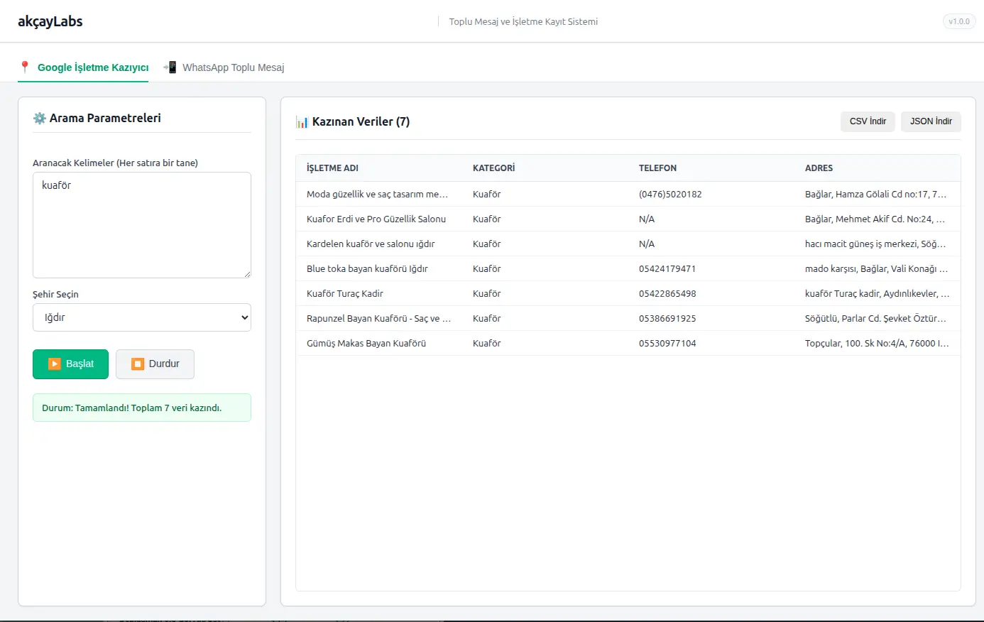This screenshot has width=984, height=622.
Task: Click the gear icon beside Arama Parametreleri
Action: [x=40, y=119]
